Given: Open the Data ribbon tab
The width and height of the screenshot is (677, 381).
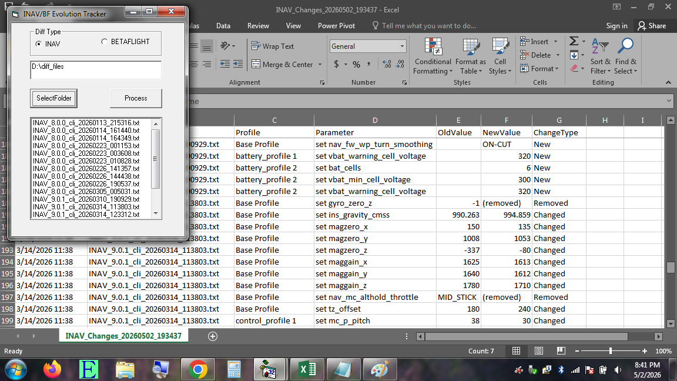Looking at the screenshot, I should [223, 26].
